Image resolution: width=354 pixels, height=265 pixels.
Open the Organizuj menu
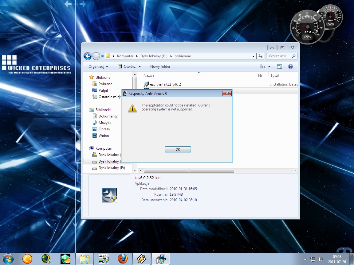pyautogui.click(x=98, y=67)
